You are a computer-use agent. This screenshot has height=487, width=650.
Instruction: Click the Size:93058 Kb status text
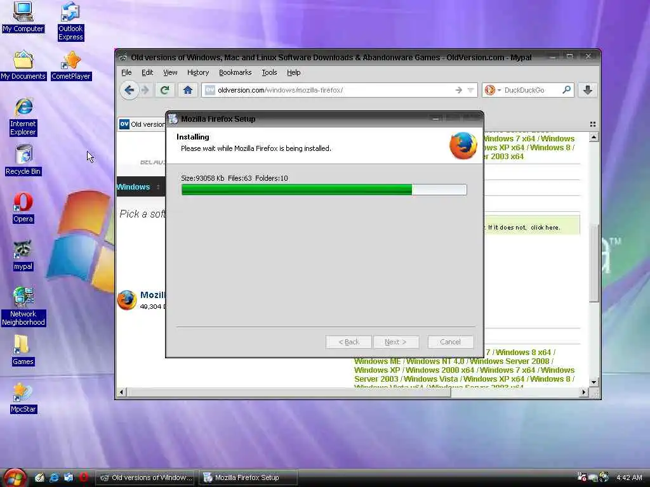[x=202, y=178]
